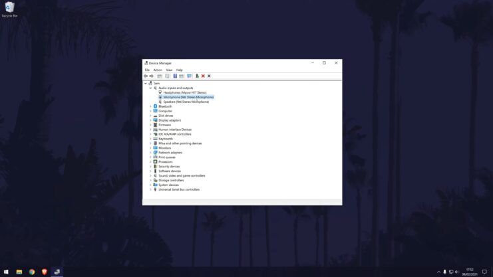This screenshot has height=277, width=493.
Task: Open the Recycle Bin desktop icon
Action: [x=9, y=9]
